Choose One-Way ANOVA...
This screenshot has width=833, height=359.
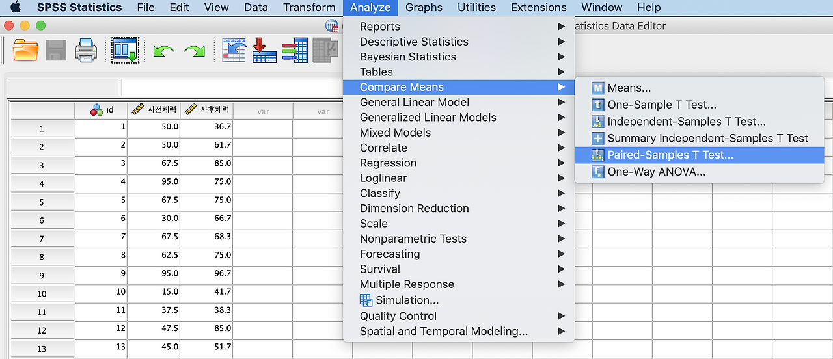pyautogui.click(x=700, y=172)
